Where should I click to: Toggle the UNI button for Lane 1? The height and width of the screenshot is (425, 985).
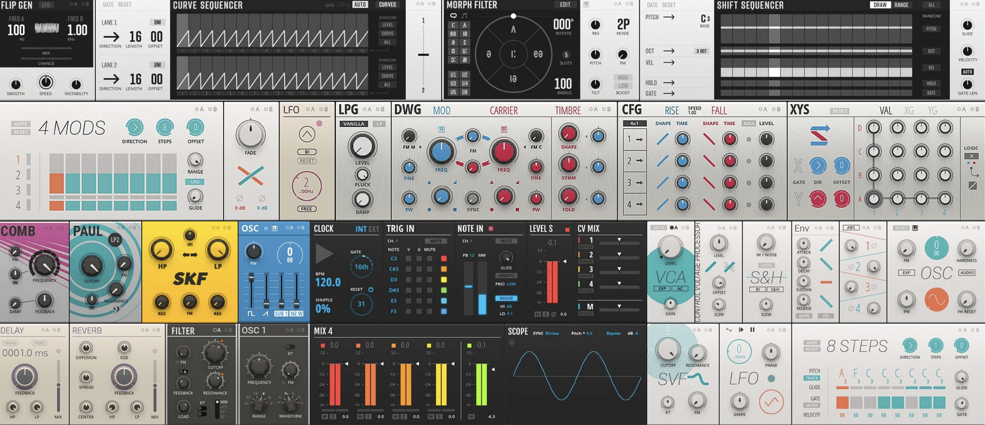pyautogui.click(x=157, y=22)
